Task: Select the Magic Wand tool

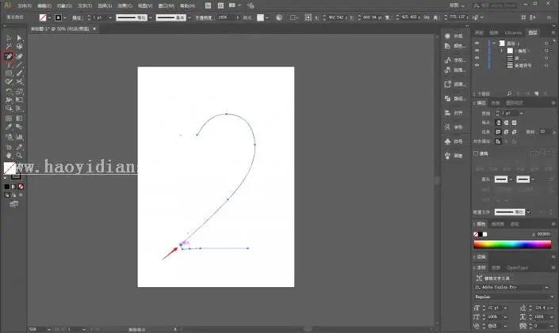Action: [x=9, y=47]
